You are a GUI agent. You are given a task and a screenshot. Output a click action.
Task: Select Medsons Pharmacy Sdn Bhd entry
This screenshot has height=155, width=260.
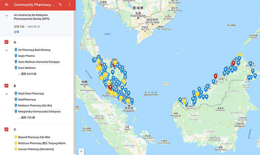click(x=35, y=105)
